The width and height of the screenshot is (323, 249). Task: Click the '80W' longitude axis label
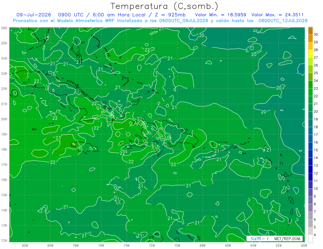pos(50,245)
